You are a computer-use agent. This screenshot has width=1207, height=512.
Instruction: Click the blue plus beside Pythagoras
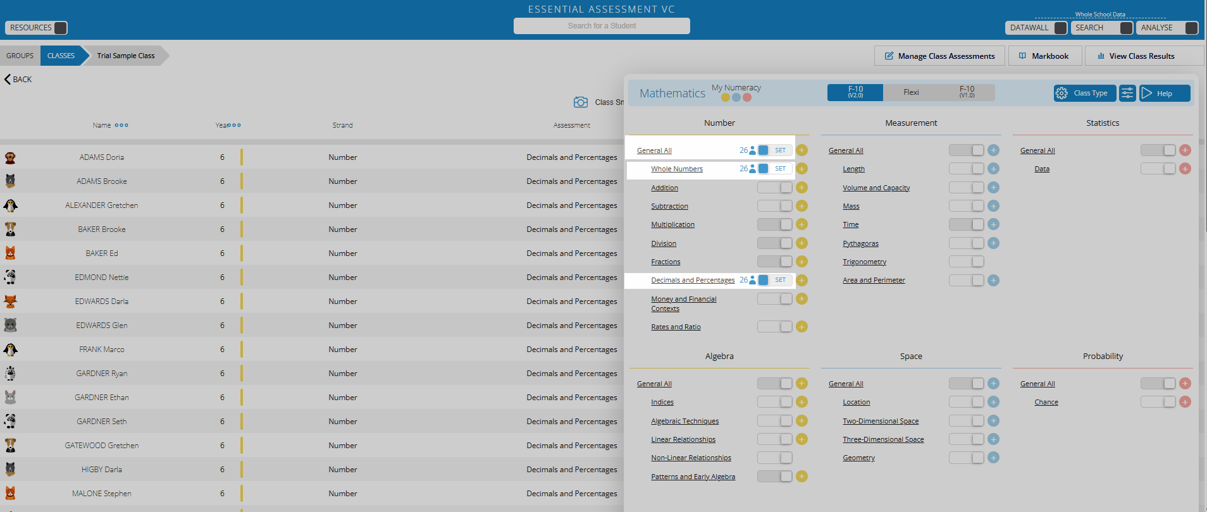pos(993,243)
